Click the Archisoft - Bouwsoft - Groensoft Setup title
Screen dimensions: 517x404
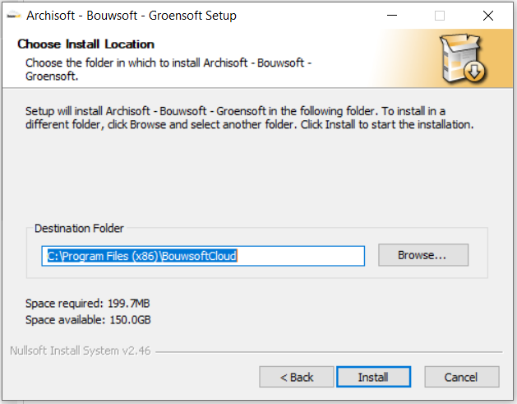(x=132, y=15)
